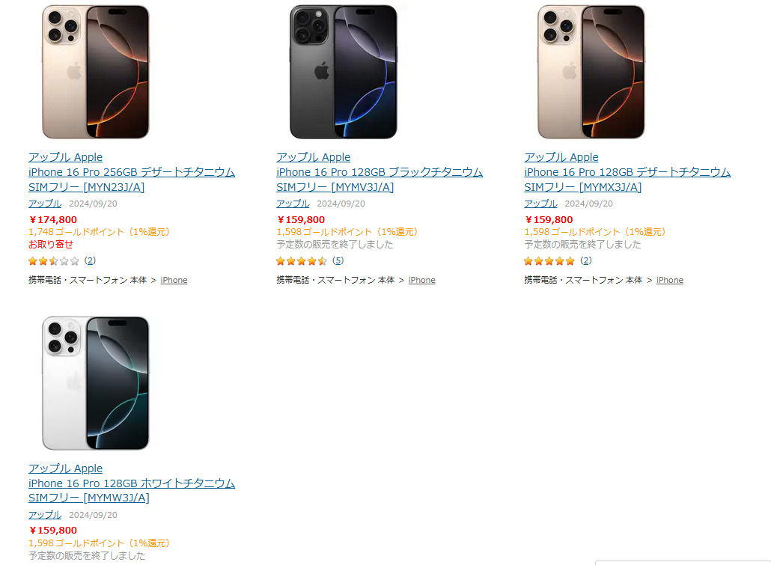
Task: Open the 256GB Desert Titanium iPhone product image
Action: click(95, 72)
